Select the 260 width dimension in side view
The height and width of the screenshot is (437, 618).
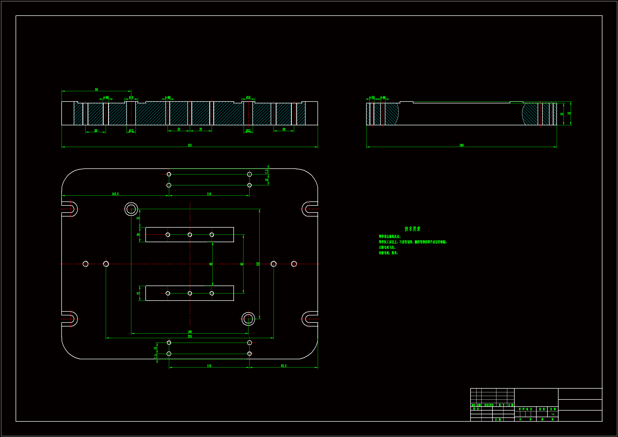461,145
